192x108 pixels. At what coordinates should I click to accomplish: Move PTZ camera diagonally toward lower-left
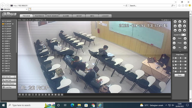pos(175,30)
